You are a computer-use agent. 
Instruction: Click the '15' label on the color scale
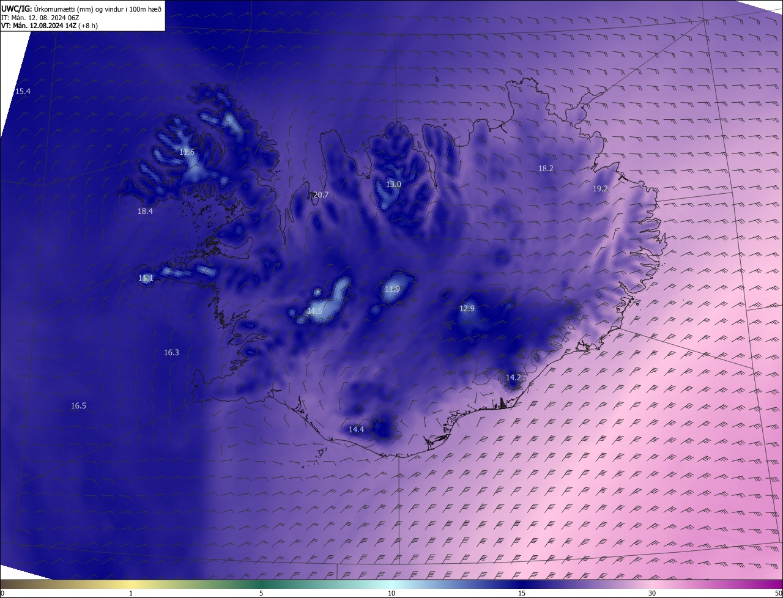[522, 594]
